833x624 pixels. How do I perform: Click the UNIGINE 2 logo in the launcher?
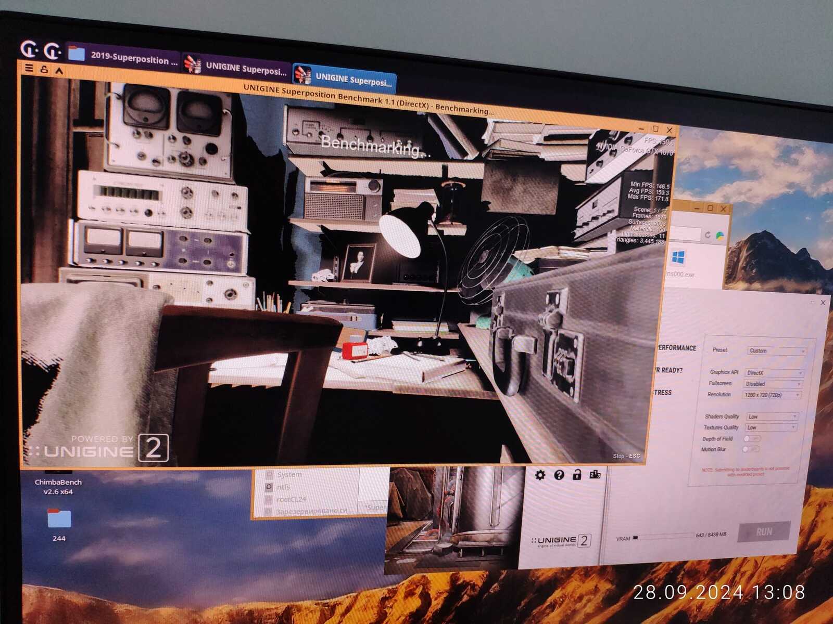561,541
